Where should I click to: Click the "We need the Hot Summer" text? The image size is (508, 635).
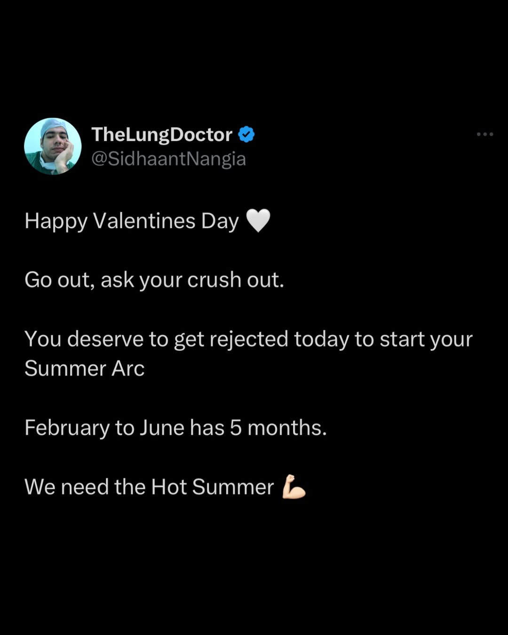149,487
